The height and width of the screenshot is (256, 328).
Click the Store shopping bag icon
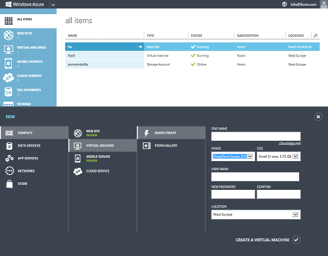9,184
